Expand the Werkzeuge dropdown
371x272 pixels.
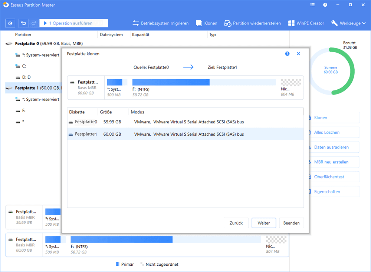click(x=348, y=23)
